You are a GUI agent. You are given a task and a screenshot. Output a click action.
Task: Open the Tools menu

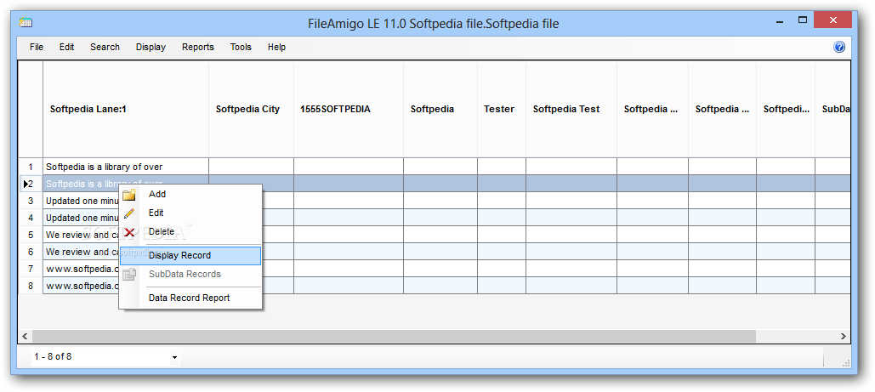coord(241,47)
